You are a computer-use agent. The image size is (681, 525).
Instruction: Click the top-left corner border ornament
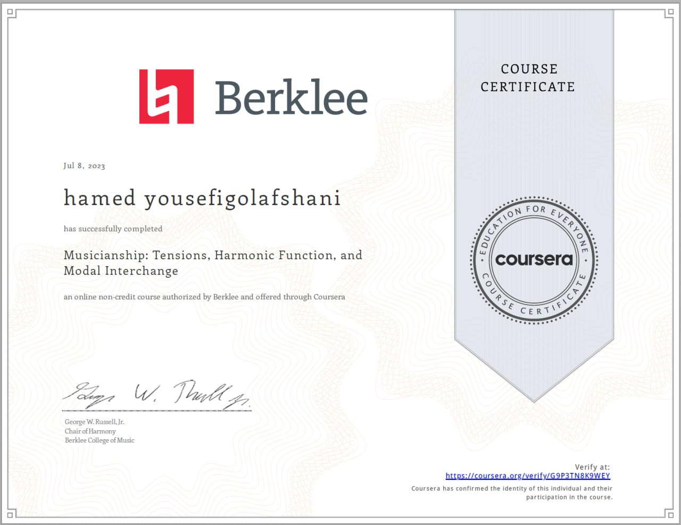coord(11,13)
